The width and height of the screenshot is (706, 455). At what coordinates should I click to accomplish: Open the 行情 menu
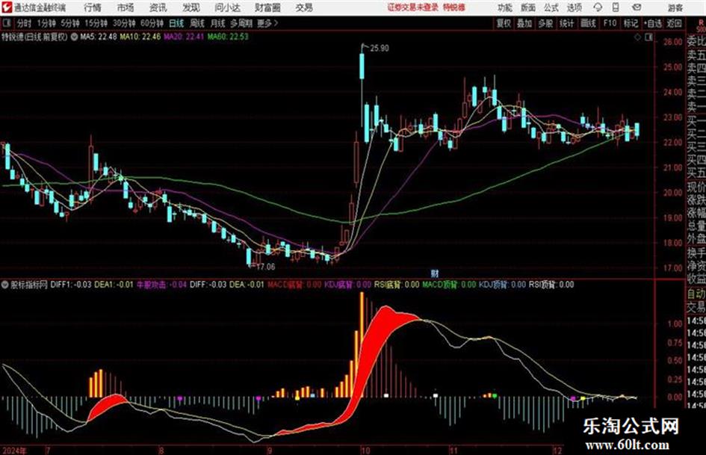tap(93, 7)
